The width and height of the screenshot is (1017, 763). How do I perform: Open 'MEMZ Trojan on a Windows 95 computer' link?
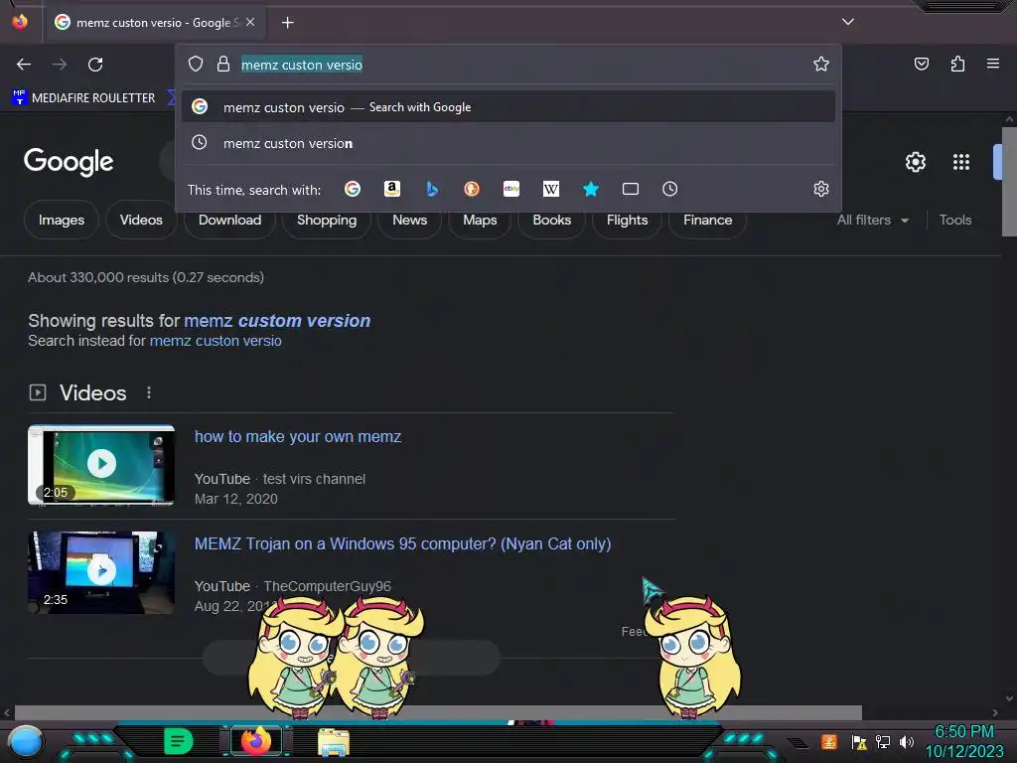403,543
